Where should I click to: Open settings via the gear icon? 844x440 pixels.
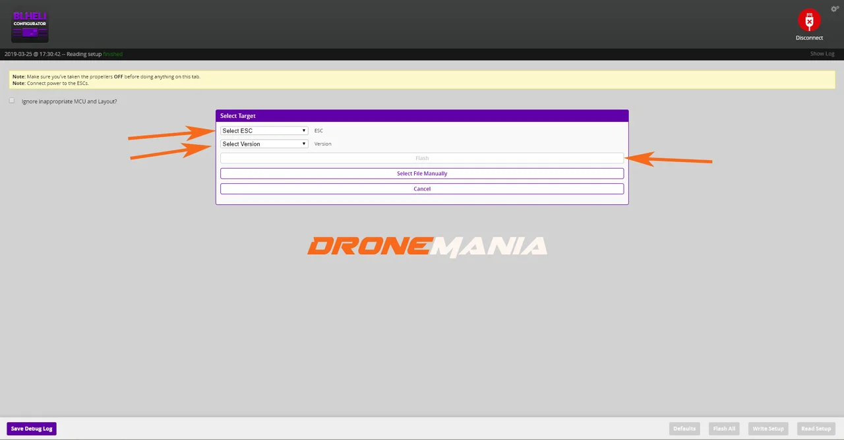(834, 9)
